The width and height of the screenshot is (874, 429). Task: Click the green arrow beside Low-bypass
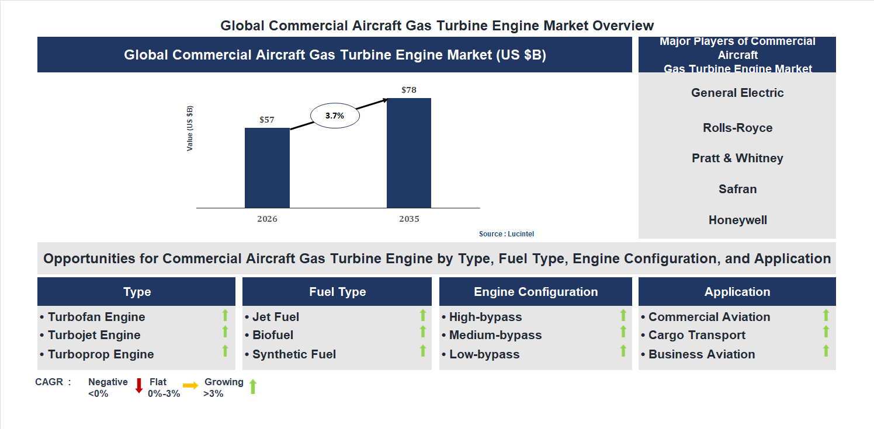point(623,351)
